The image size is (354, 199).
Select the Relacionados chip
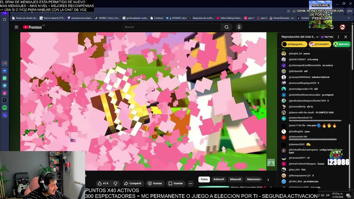[x=254, y=179]
